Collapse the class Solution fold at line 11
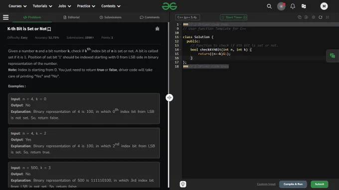This screenshot has height=190, width=339. (x=180, y=37)
